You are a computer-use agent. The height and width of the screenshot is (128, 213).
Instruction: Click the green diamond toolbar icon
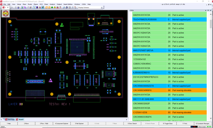click(x=52, y=8)
